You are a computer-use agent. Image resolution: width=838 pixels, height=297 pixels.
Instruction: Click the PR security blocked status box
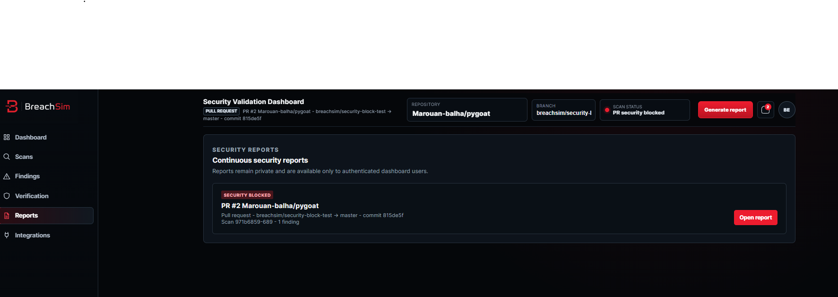point(645,110)
